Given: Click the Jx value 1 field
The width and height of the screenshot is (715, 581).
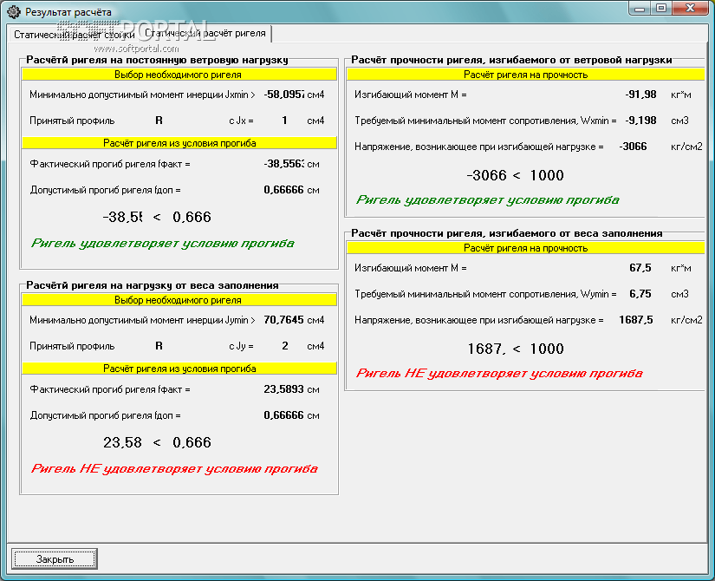Looking at the screenshot, I should tap(284, 121).
